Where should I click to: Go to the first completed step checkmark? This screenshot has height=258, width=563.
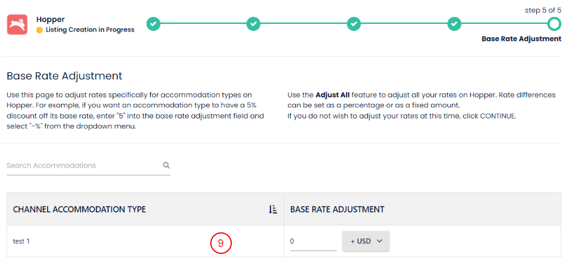(153, 24)
